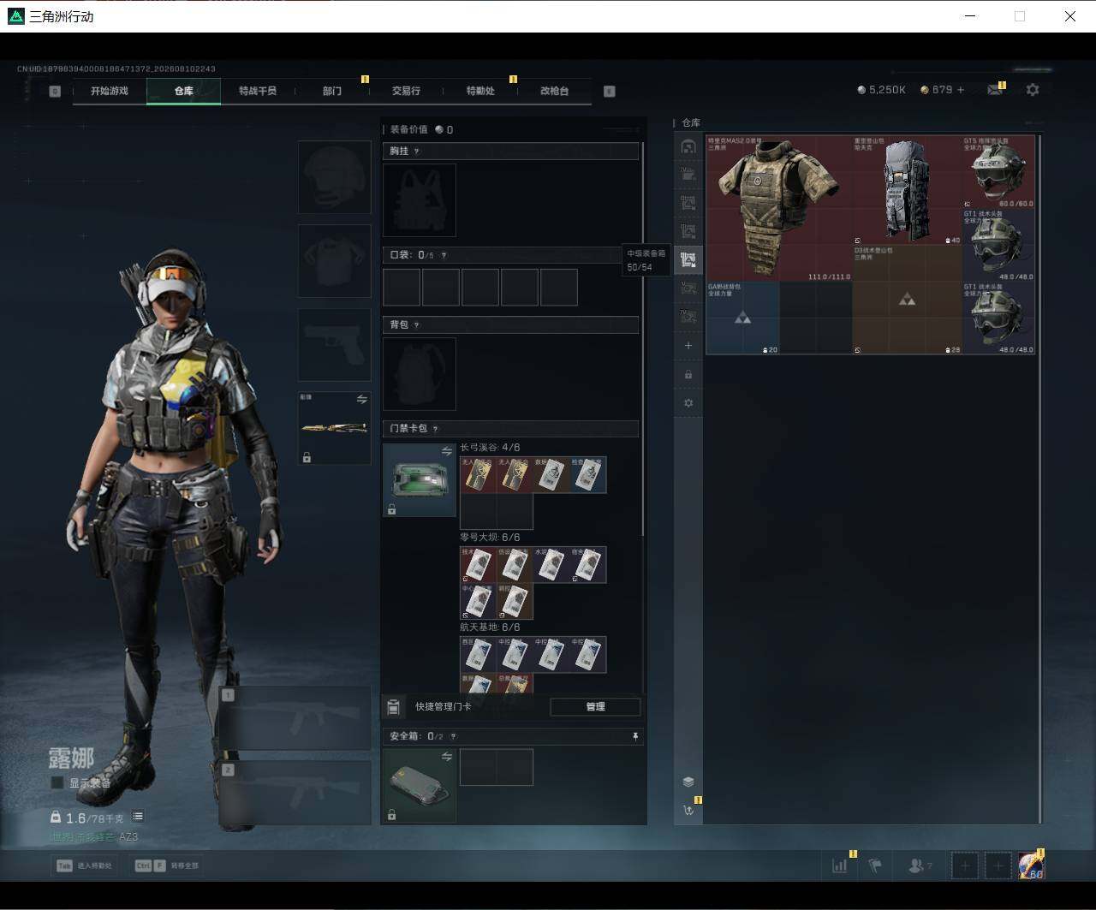
Task: Select the seventh storage box icon
Action: tap(688, 317)
